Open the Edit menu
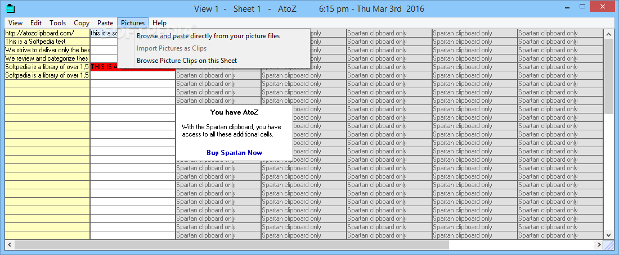This screenshot has width=619, height=255. tap(36, 23)
